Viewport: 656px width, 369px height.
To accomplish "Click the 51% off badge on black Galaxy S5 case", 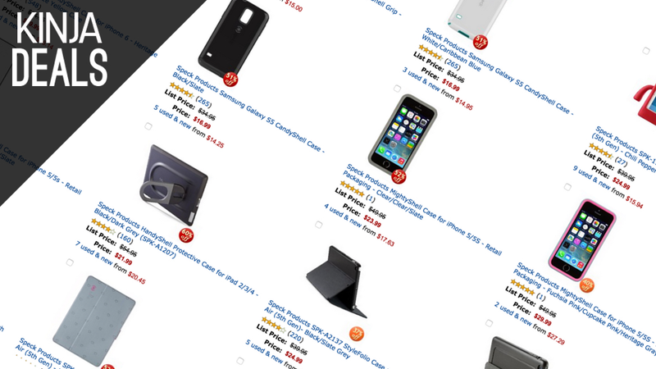I will pyautogui.click(x=230, y=79).
